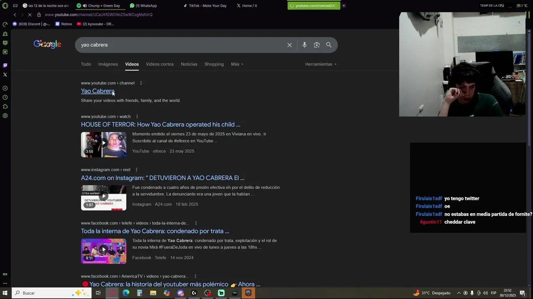The height and width of the screenshot is (299, 533).
Task: Play the 1:07 Instagram reel thumbnail
Action: 104,198
